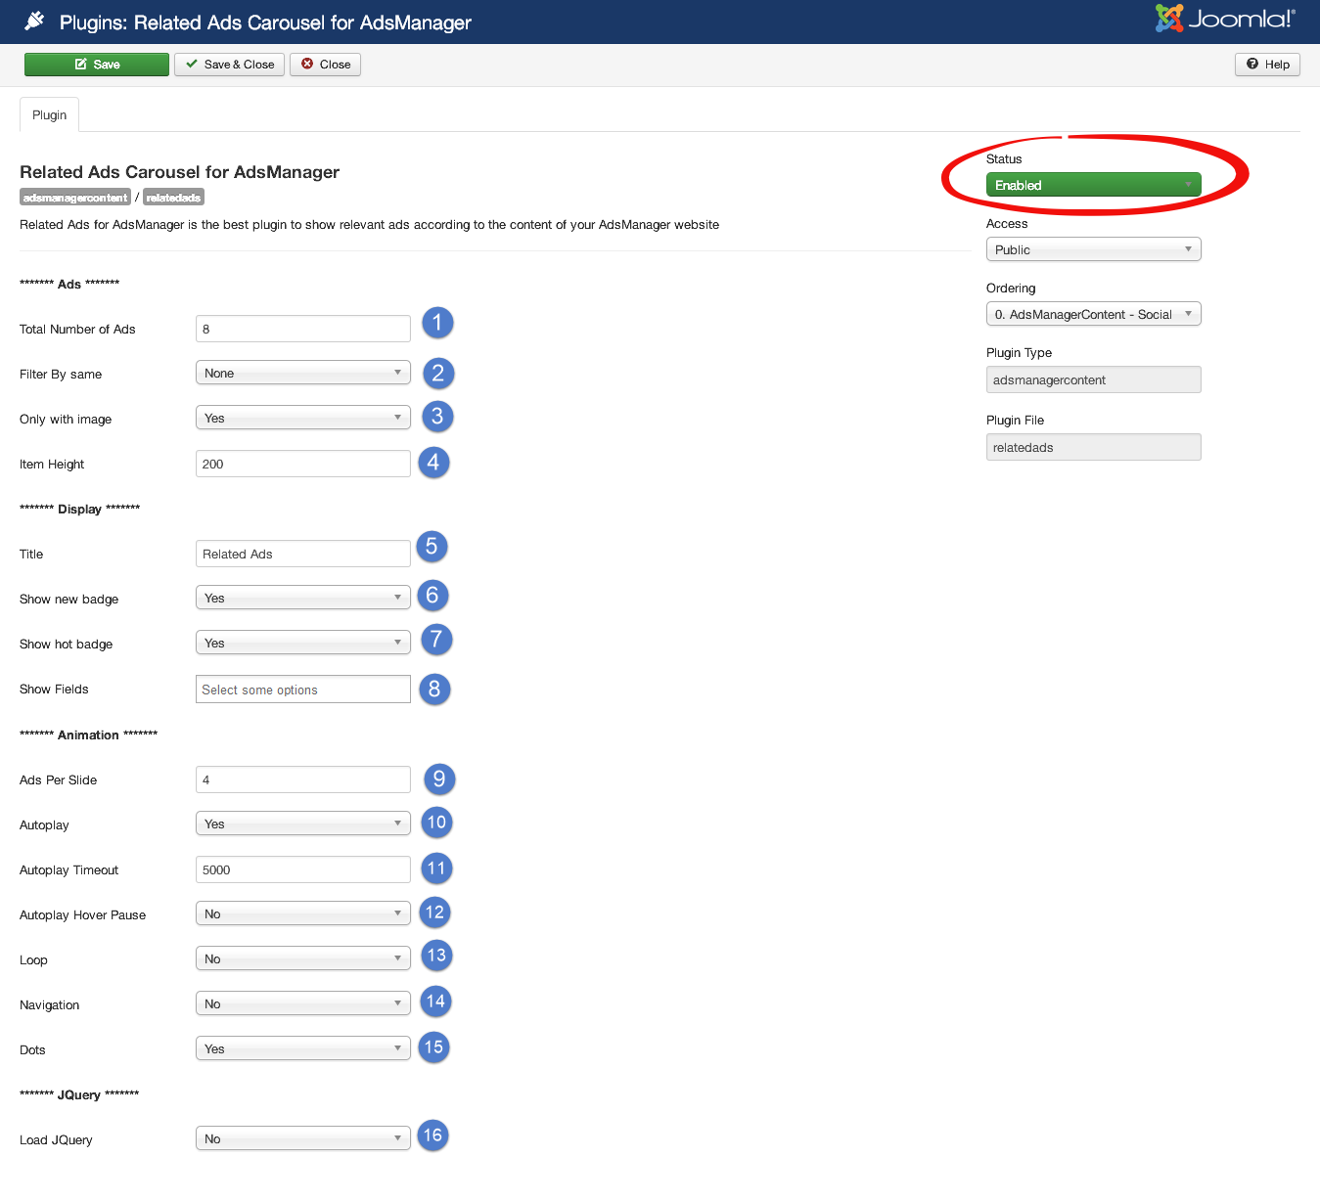The width and height of the screenshot is (1320, 1202).
Task: Click the blue number 8 marker
Action: 434,690
